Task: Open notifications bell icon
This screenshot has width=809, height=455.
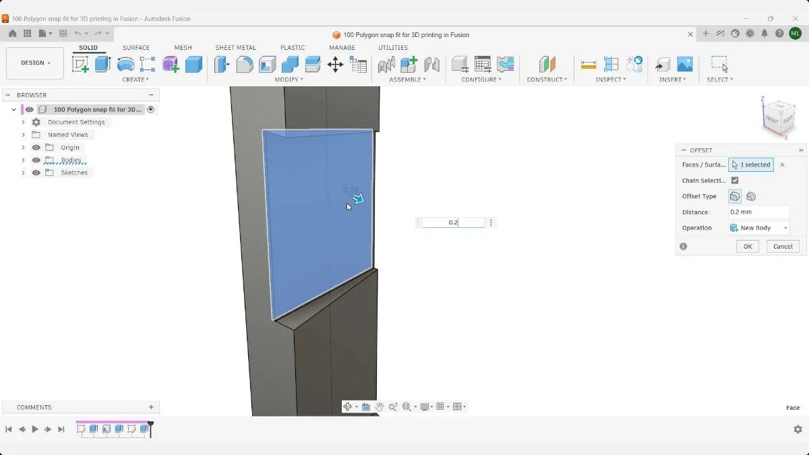Action: pyautogui.click(x=765, y=34)
